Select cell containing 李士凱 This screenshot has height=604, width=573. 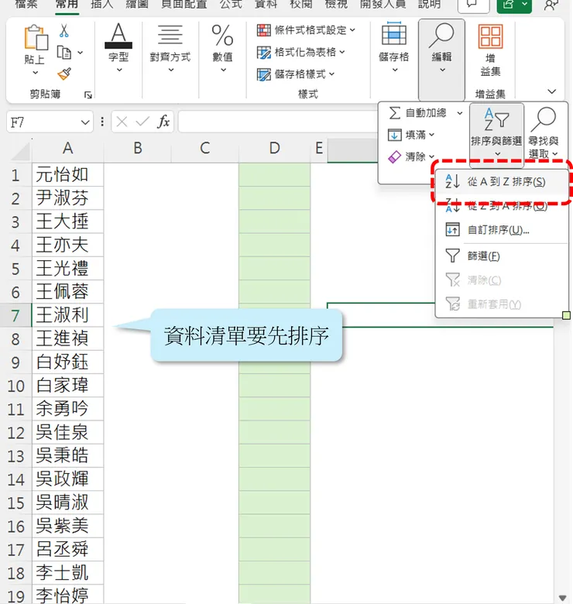[x=68, y=573]
